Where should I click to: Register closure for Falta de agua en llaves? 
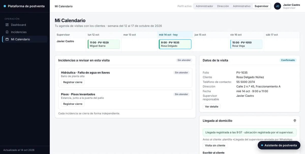pos(73,82)
